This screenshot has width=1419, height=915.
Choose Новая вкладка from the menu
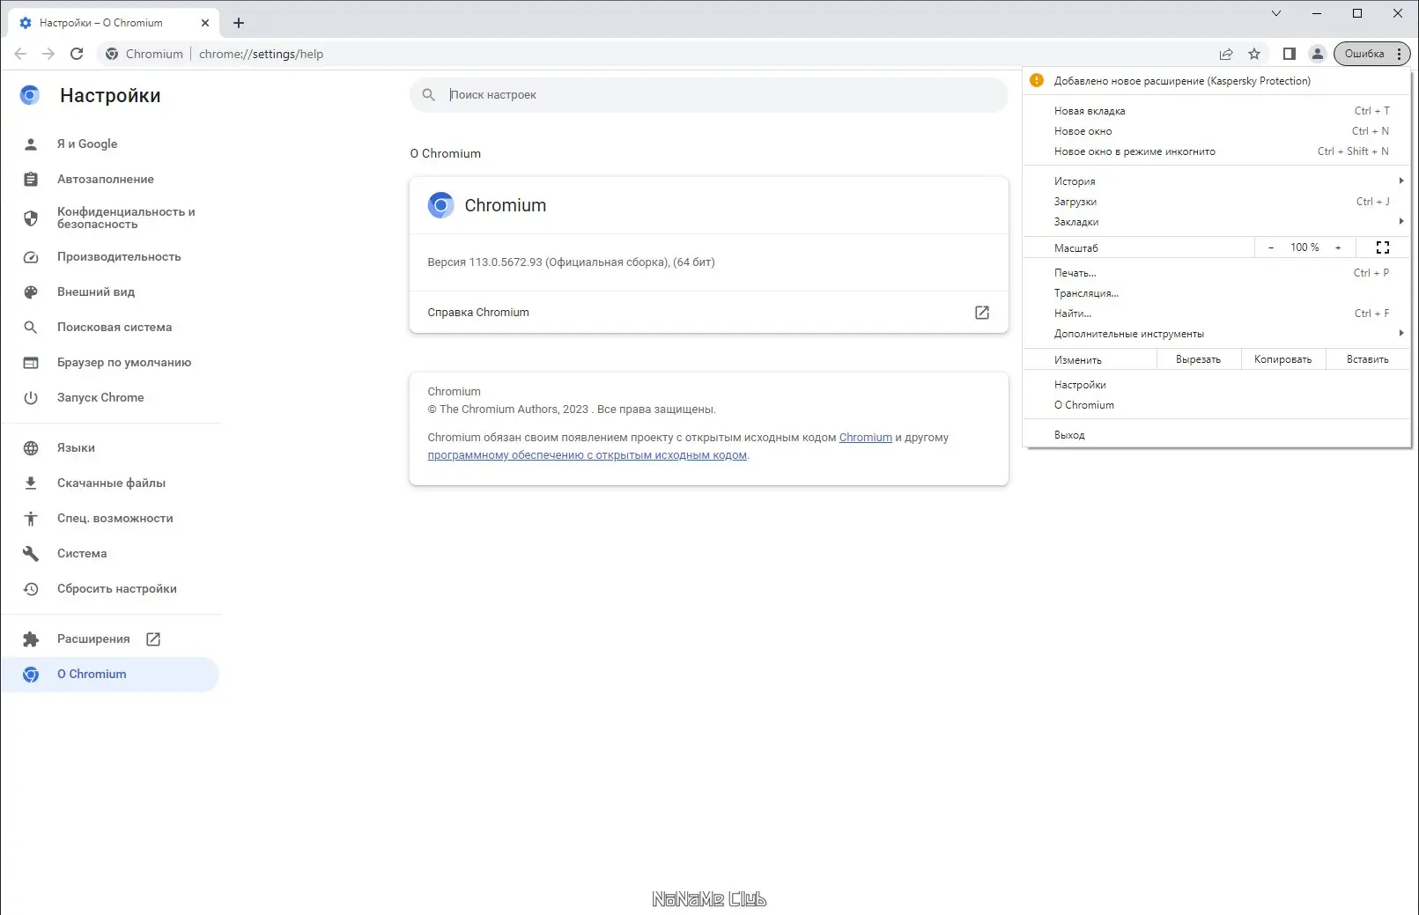click(x=1216, y=111)
